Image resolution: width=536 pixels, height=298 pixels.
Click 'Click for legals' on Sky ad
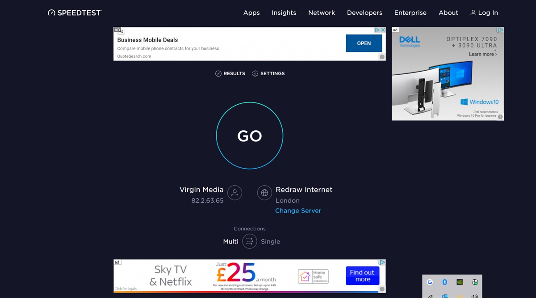click(x=126, y=289)
